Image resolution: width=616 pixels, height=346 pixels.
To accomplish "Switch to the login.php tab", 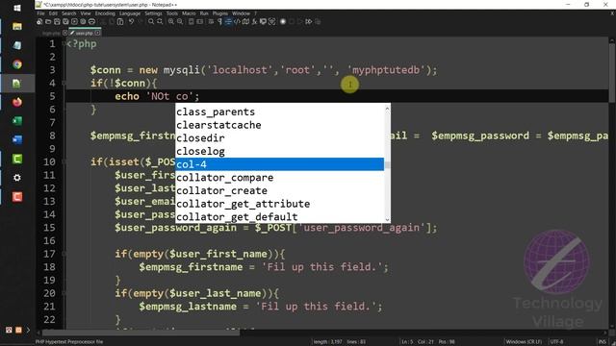I will 51,34.
